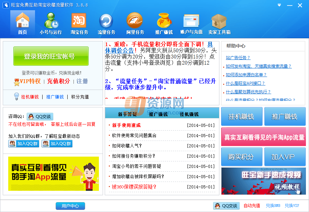This screenshot has width=309, height=212.
Task: Open help link 如何发布淘宝、天猫真实搜索流量?
Action: pyautogui.click(x=259, y=66)
